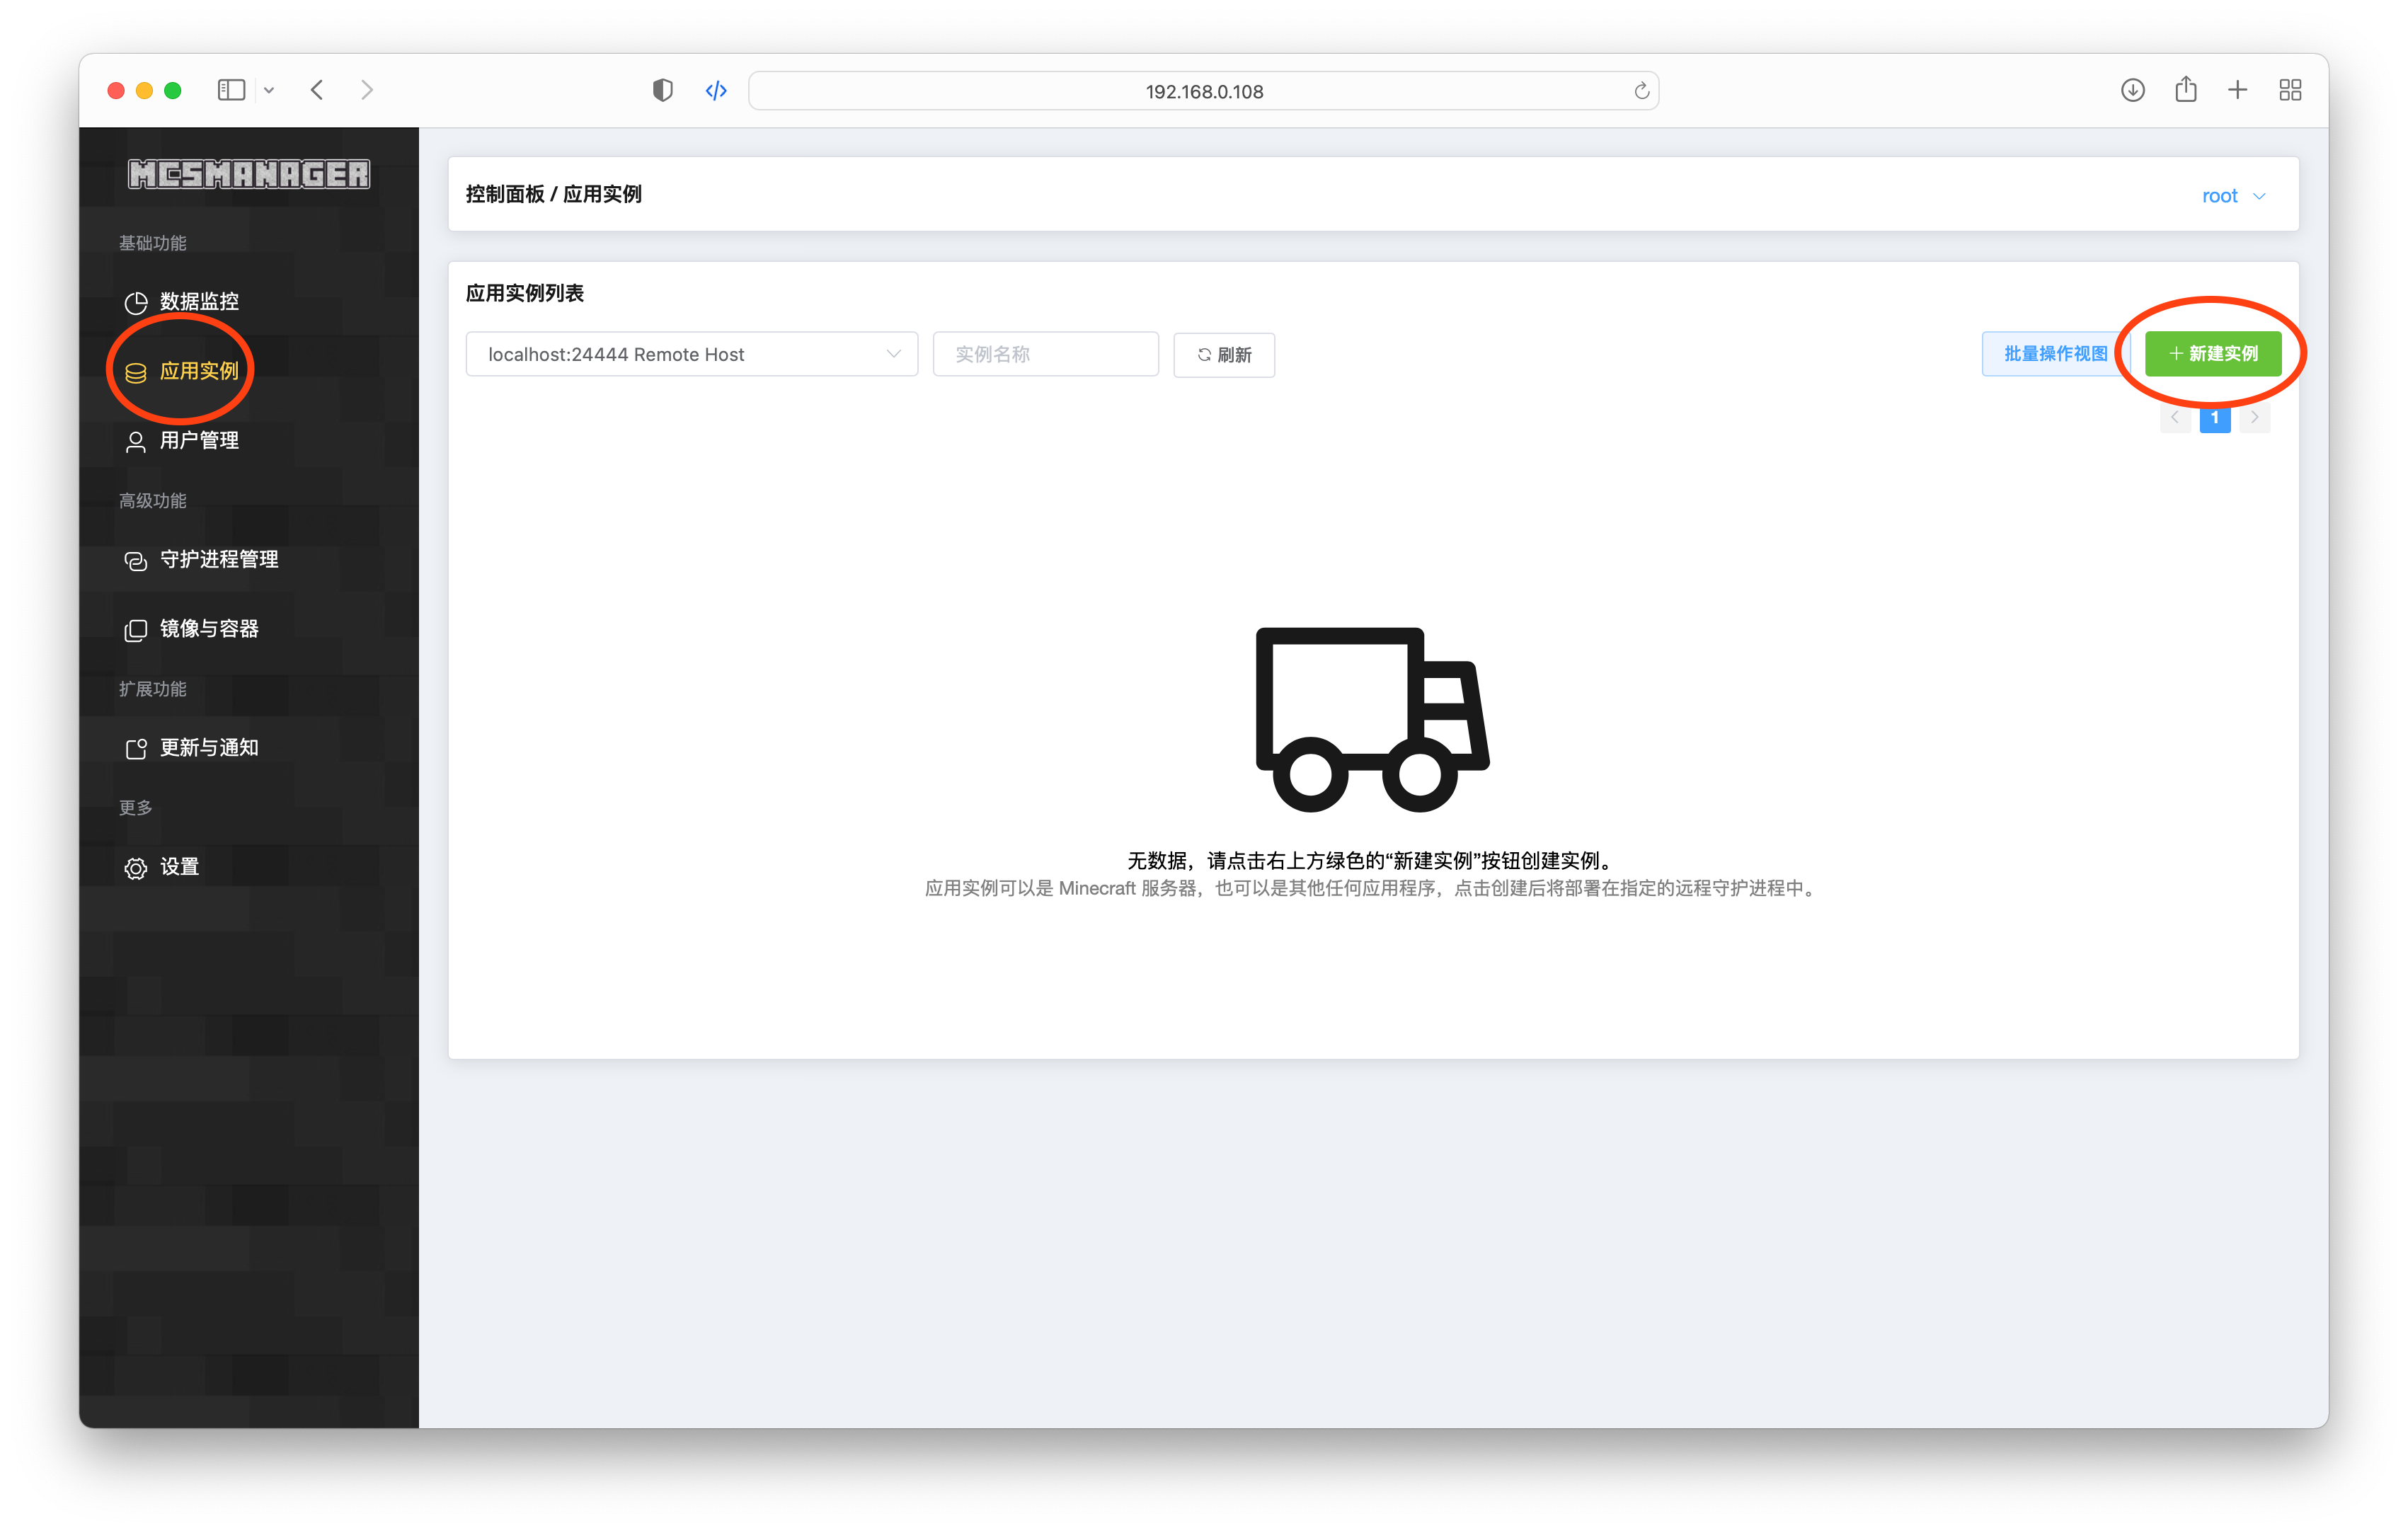
Task: Click the MCSManager logo
Action: (248, 174)
